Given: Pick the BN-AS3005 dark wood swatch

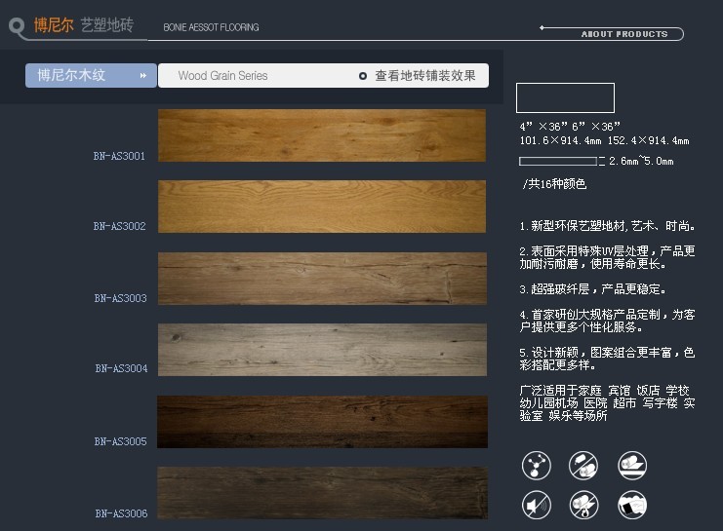Looking at the screenshot, I should point(322,422).
